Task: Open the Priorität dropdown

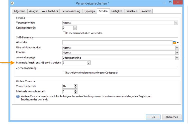Action: click(177, 53)
